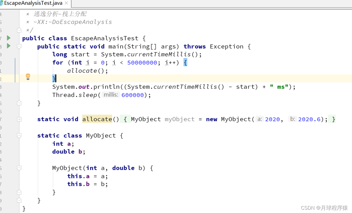
Task: Click the millis: parameter hint
Action: (x=111, y=95)
